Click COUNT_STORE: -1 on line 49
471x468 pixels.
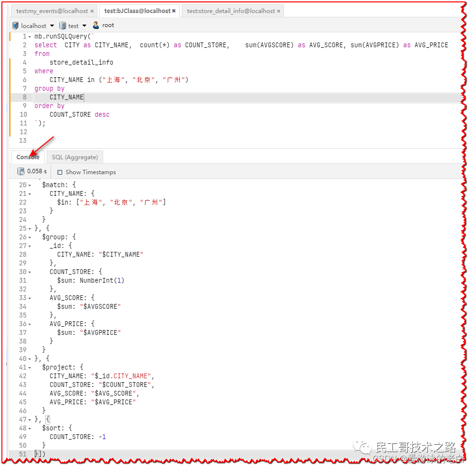tap(78, 437)
